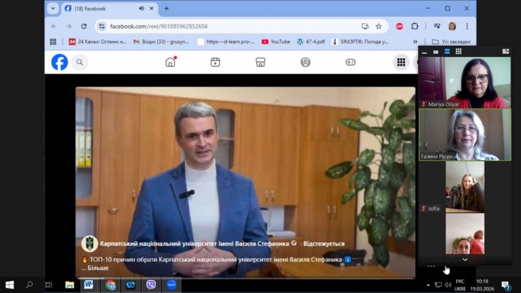The width and height of the screenshot is (521, 293).
Task: Open the Facebook Marketplace icon
Action: [260, 62]
